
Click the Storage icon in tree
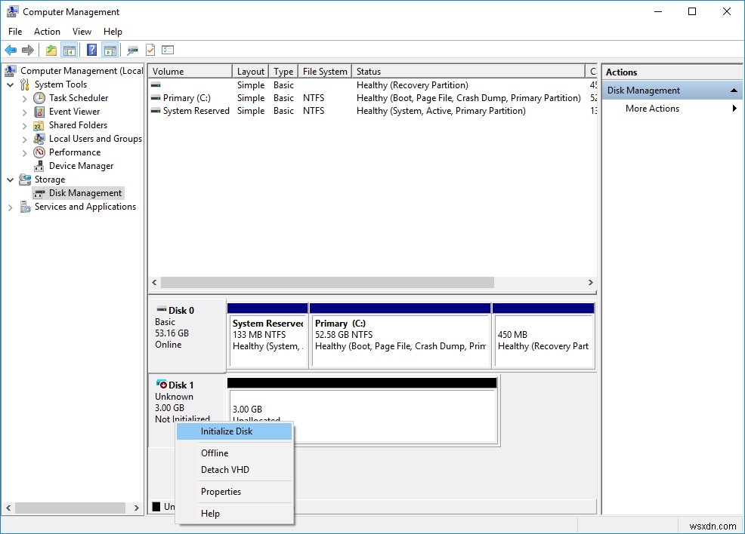(25, 180)
